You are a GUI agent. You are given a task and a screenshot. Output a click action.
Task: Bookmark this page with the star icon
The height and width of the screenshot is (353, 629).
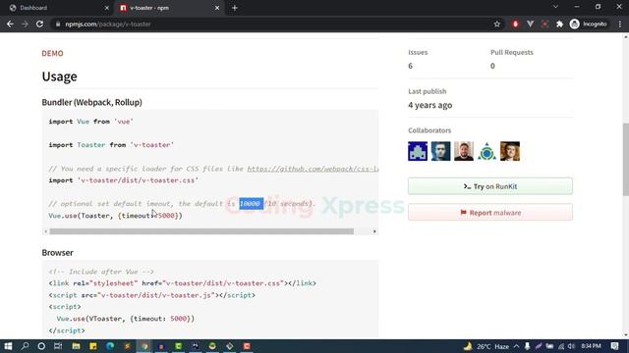click(497, 24)
